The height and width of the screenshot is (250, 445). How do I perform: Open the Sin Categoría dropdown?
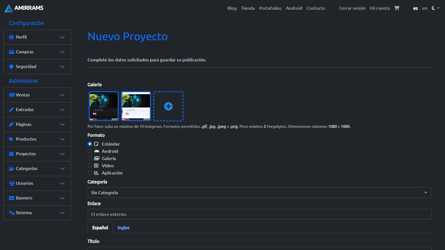tap(259, 192)
